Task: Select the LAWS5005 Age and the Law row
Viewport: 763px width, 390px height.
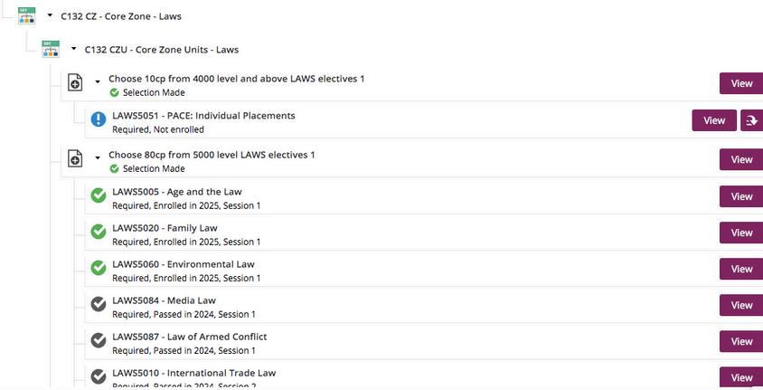Action: coord(424,198)
